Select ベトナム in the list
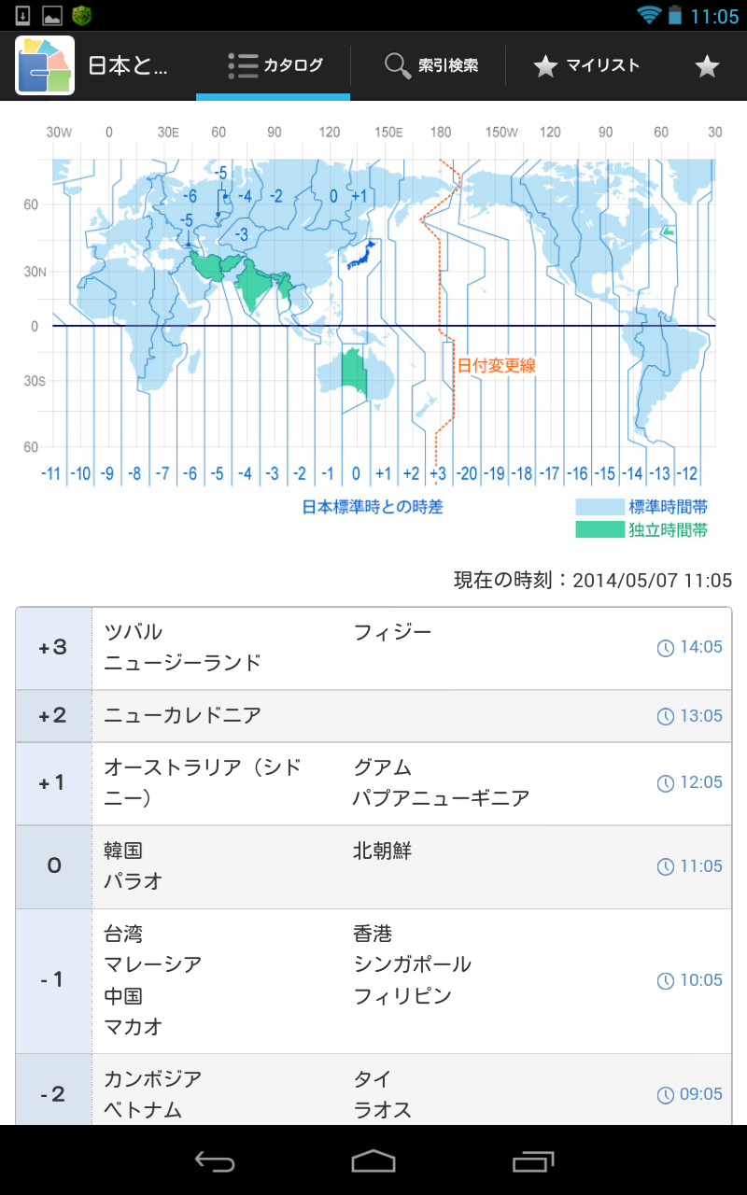The image size is (747, 1195). click(x=143, y=1109)
